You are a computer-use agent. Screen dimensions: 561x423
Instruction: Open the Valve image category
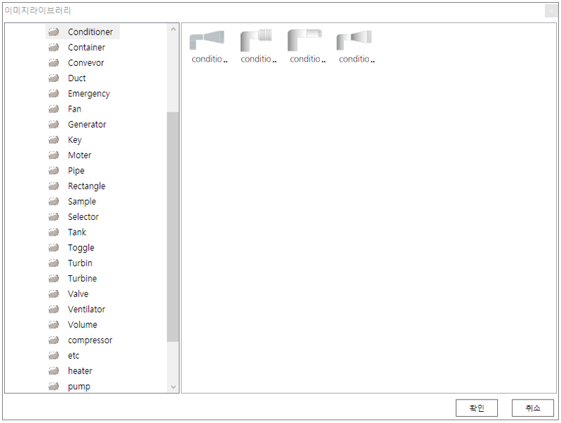pos(78,294)
